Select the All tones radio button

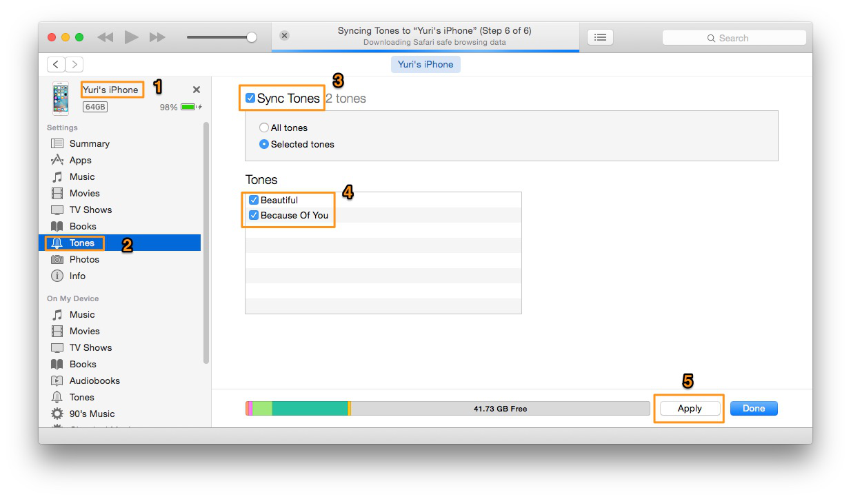264,128
